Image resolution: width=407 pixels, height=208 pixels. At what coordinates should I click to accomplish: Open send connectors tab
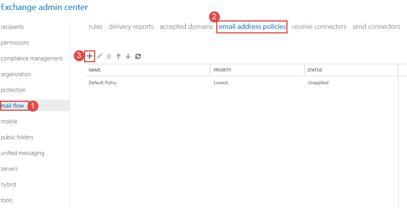click(376, 27)
